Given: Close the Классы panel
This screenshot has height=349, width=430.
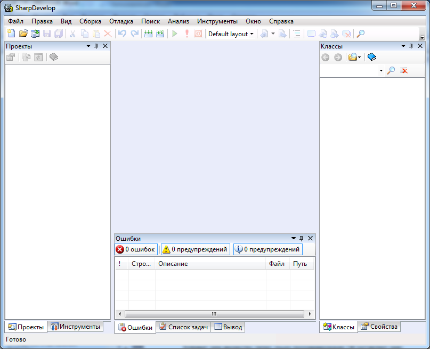Looking at the screenshot, I should 420,46.
